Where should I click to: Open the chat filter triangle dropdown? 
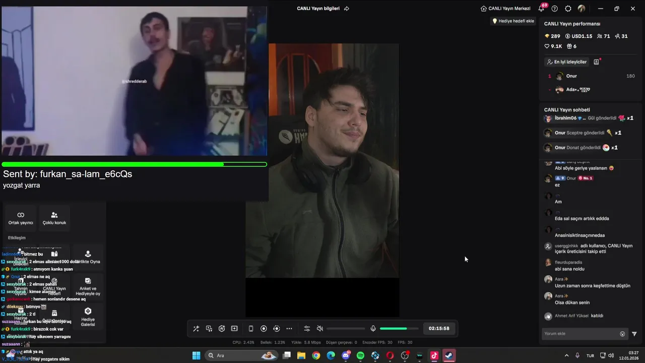[634, 334]
